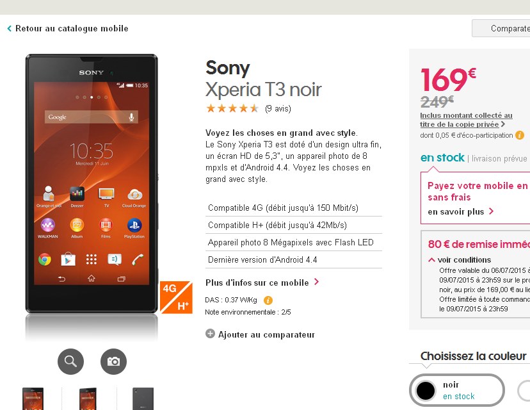
Task: Click the DAS info icon
Action: 268,300
